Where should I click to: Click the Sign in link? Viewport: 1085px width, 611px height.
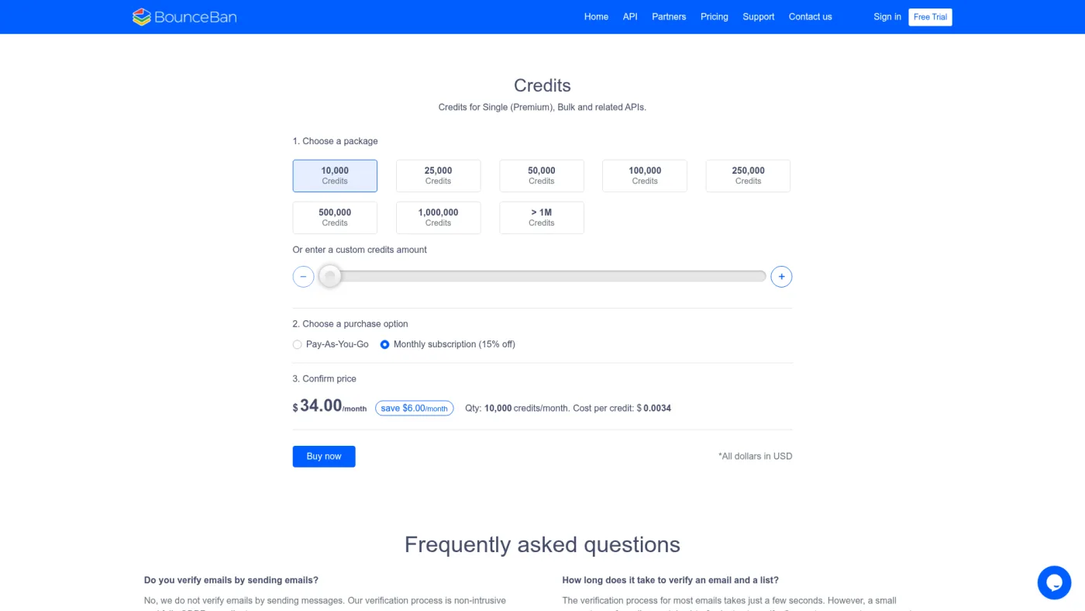click(887, 17)
